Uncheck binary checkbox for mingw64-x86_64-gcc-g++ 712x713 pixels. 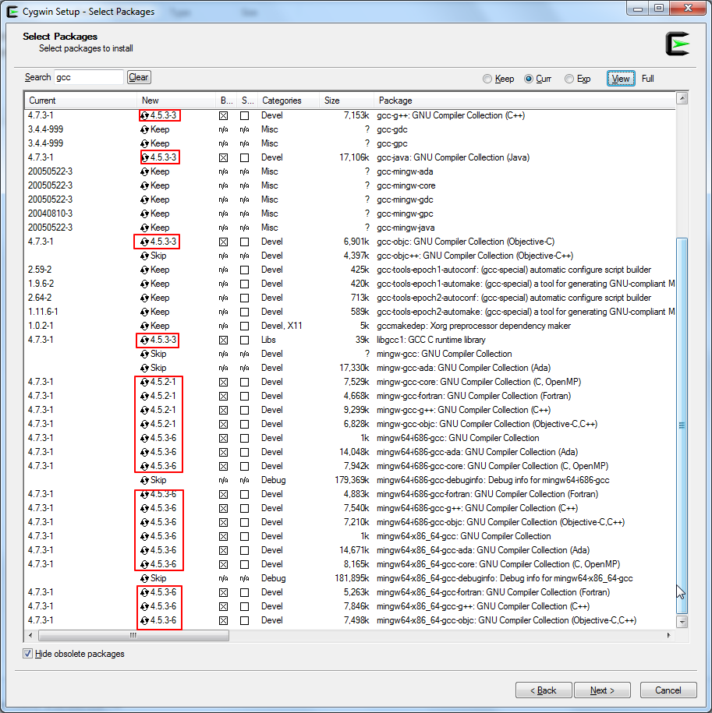223,606
